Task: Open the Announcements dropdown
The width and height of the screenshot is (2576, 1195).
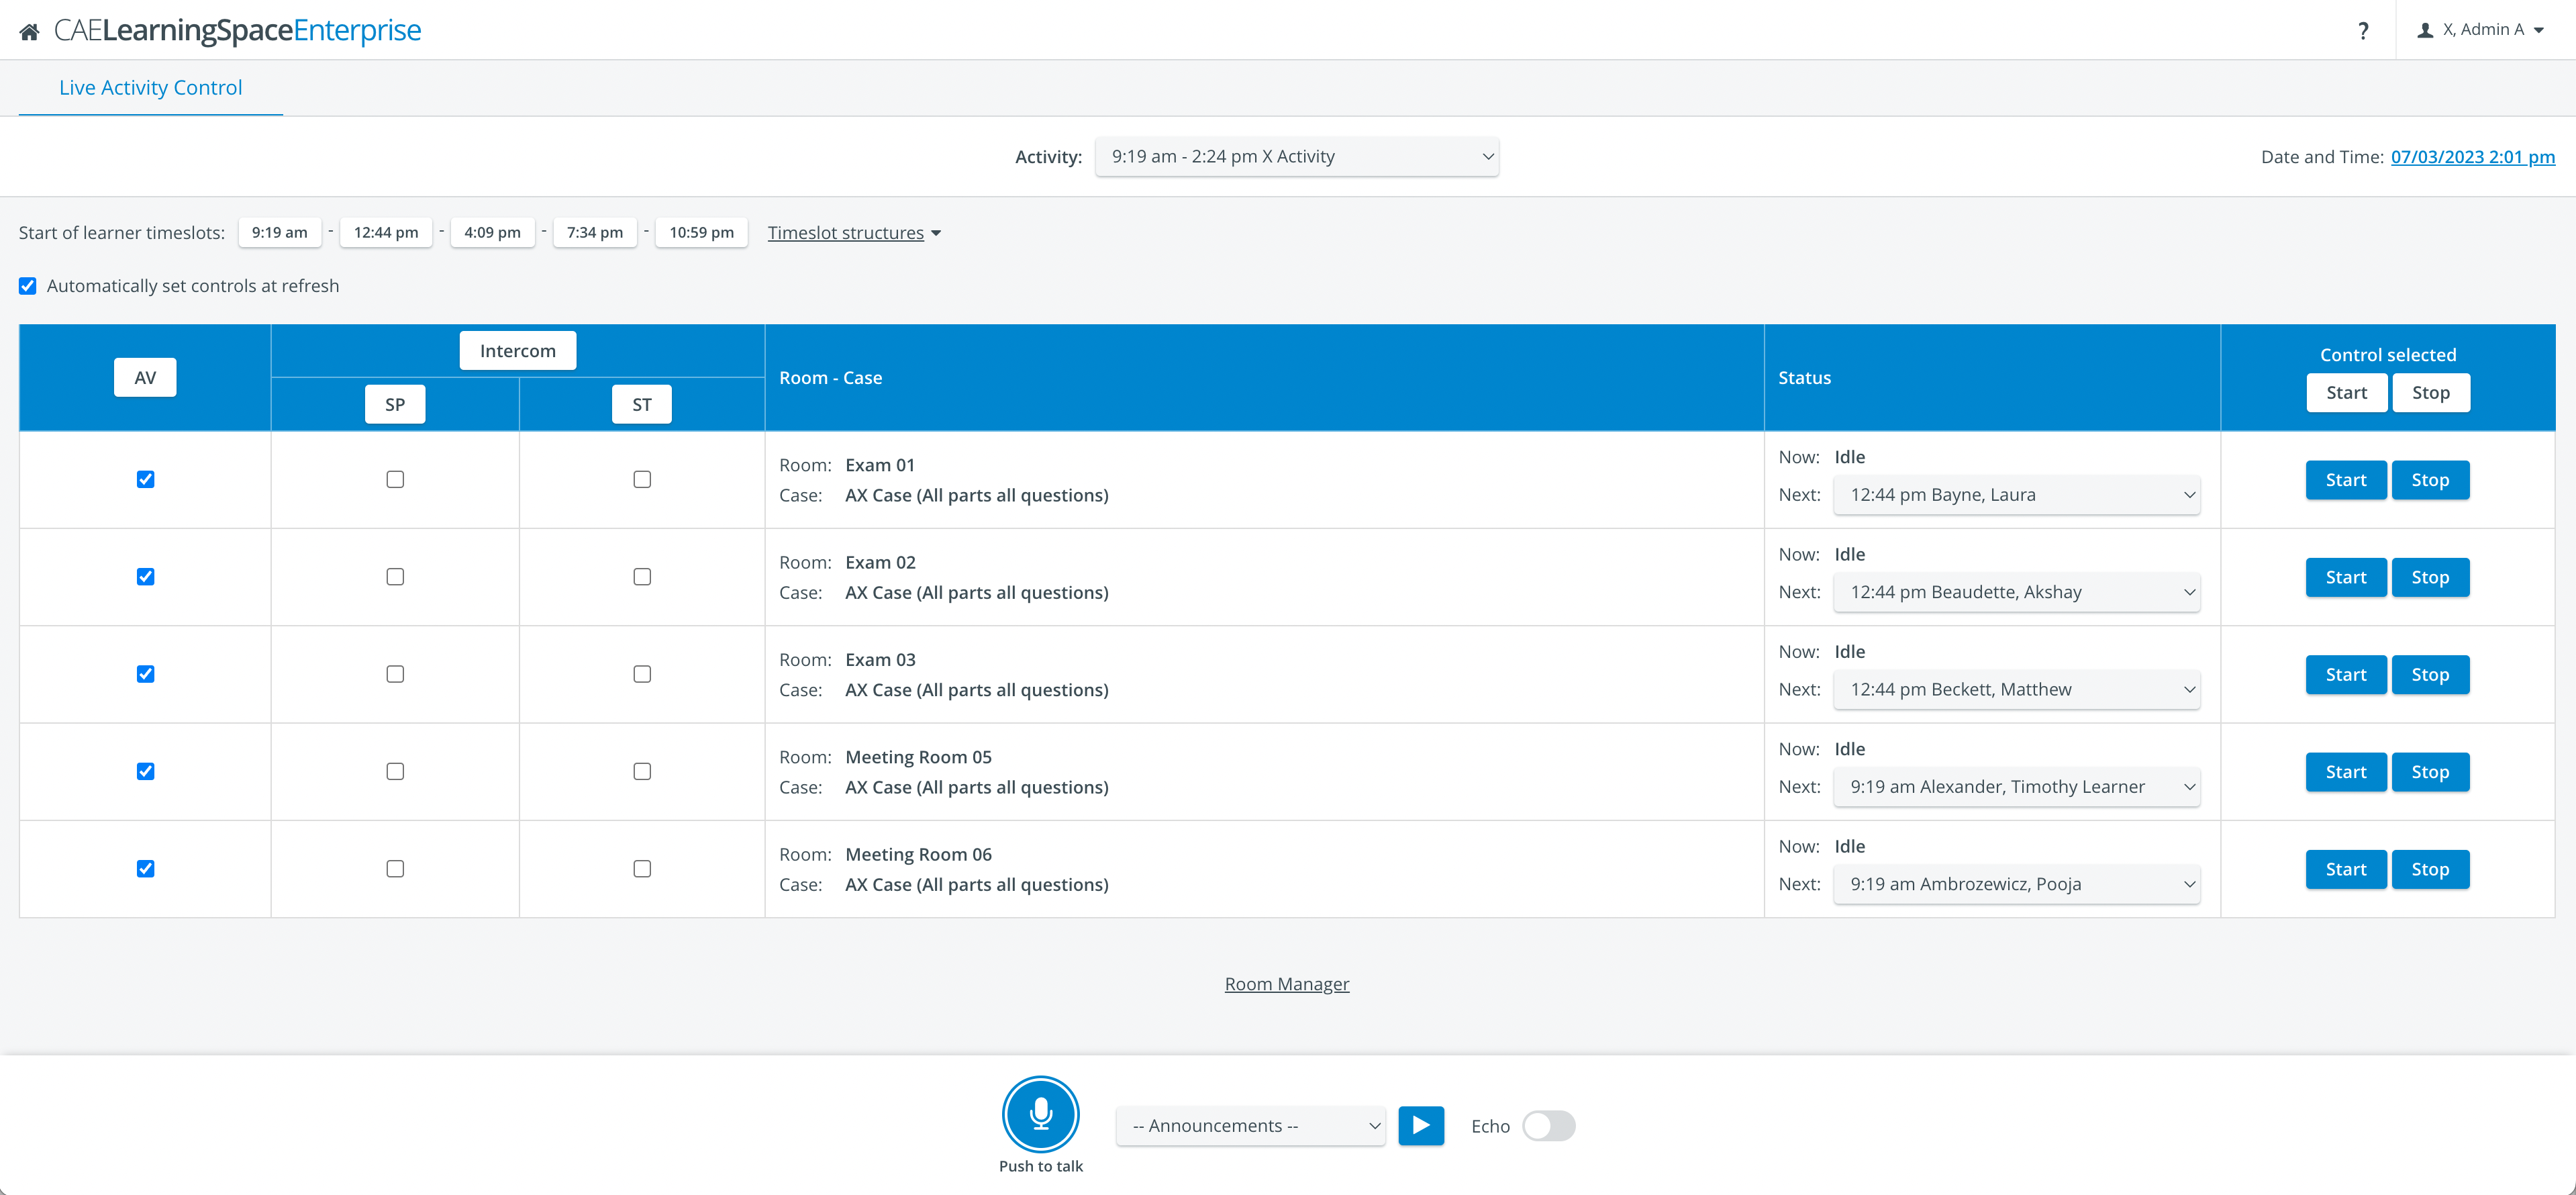Action: tap(1250, 1126)
